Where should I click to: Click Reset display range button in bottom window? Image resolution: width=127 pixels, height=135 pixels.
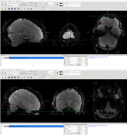[44, 73]
